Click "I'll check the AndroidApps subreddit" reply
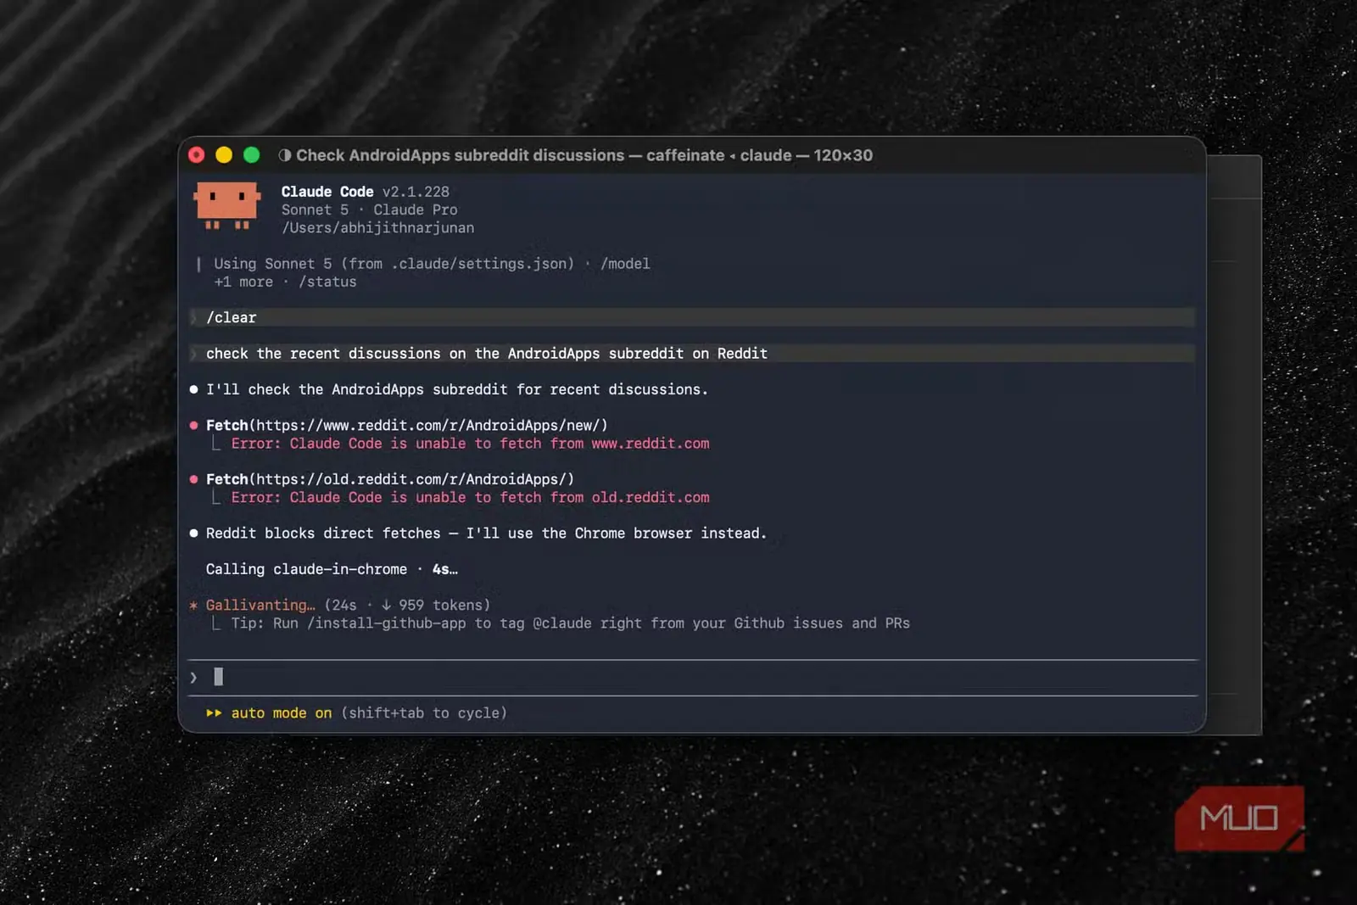Image resolution: width=1357 pixels, height=905 pixels. coord(457,389)
